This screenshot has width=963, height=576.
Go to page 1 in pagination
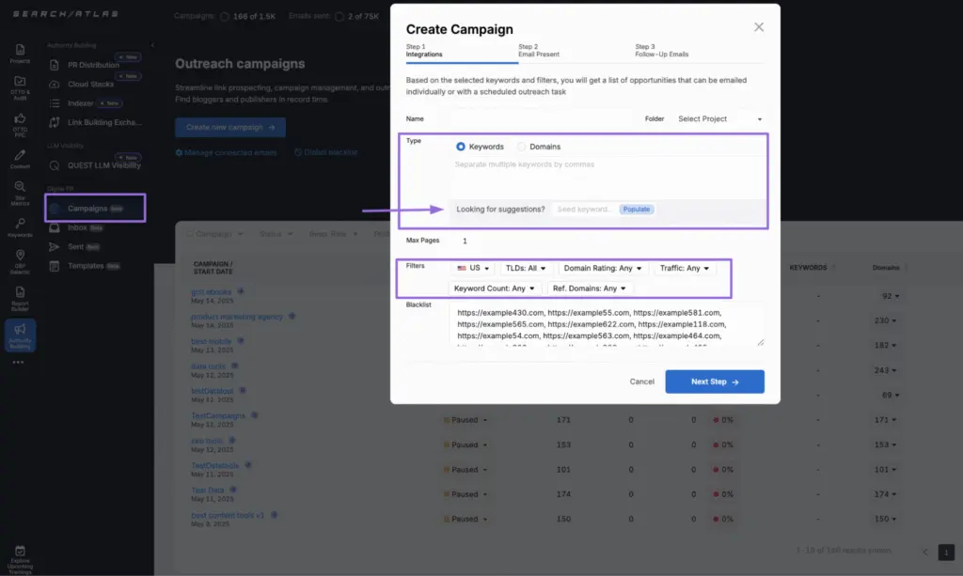[946, 553]
